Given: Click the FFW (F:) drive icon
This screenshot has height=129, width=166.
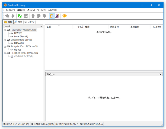Looking at the screenshot, I should point(12,33).
